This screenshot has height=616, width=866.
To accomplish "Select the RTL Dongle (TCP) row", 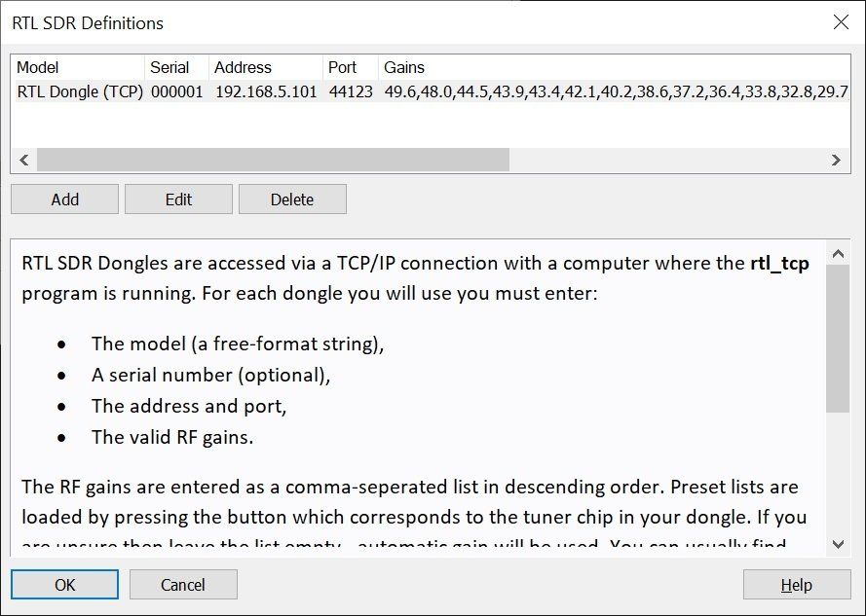I will pos(80,92).
